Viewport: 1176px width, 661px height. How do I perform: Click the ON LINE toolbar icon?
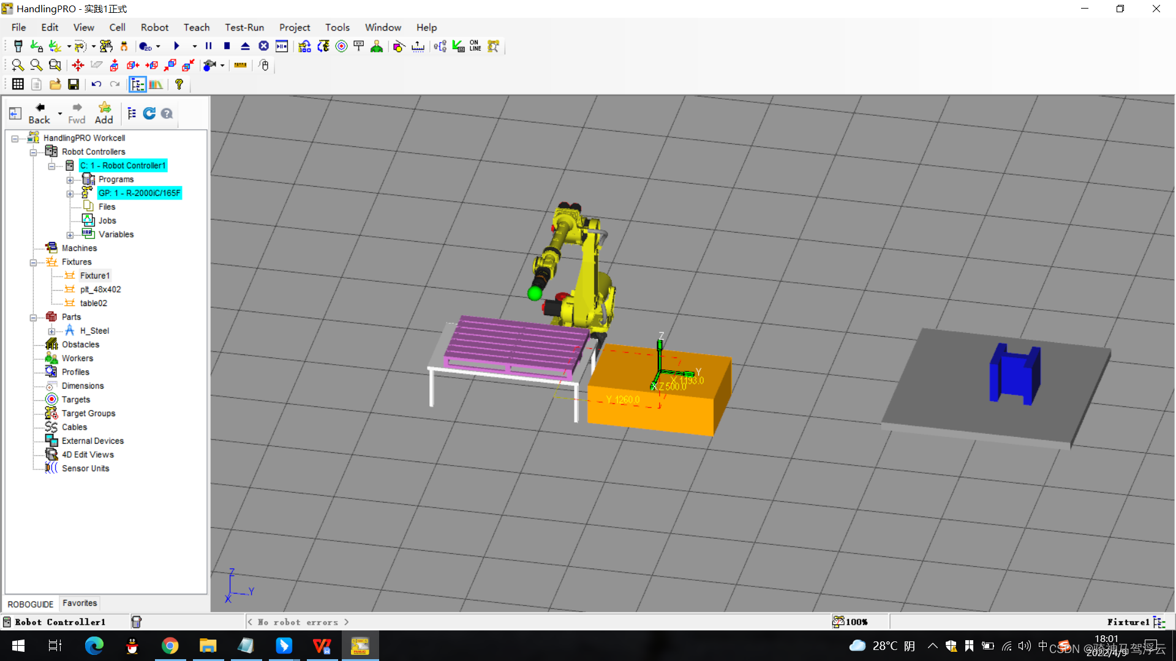(475, 47)
